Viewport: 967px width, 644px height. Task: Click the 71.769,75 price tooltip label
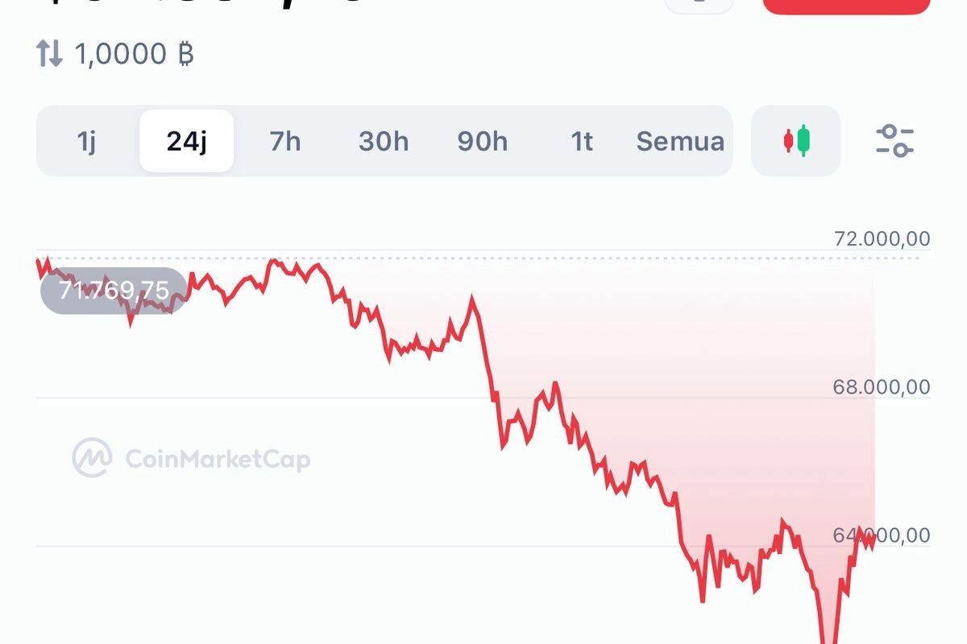click(x=114, y=290)
